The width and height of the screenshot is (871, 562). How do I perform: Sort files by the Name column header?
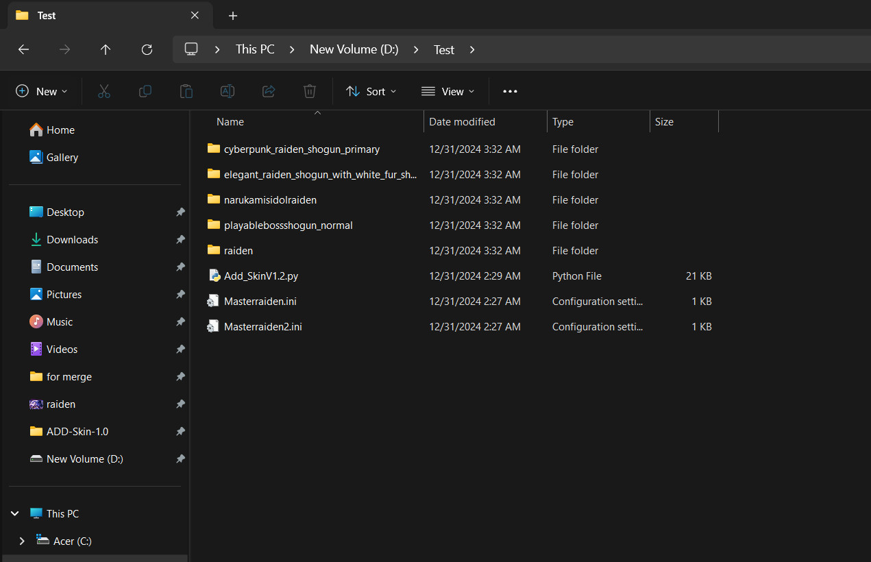click(x=230, y=121)
